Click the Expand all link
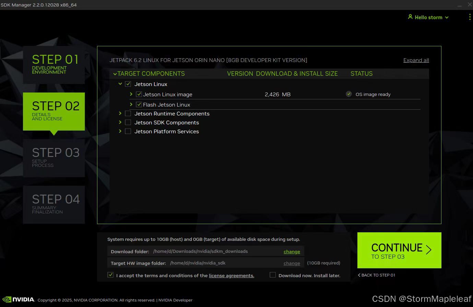Viewport: 473px width, 307px height. point(416,60)
